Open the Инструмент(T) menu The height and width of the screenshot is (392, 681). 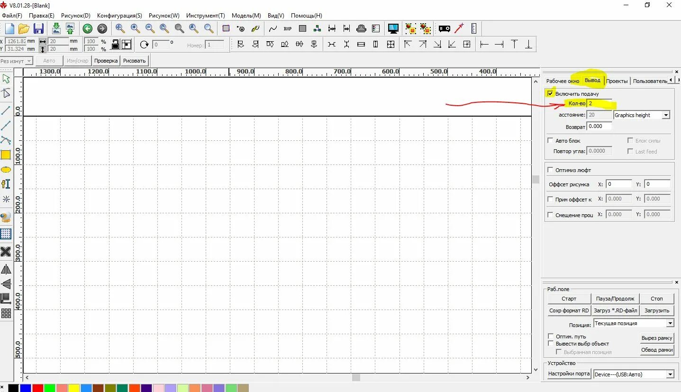pyautogui.click(x=206, y=16)
